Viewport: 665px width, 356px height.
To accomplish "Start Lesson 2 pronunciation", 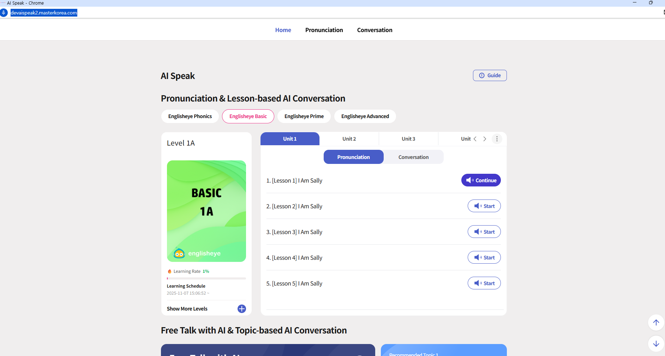I will click(x=484, y=206).
